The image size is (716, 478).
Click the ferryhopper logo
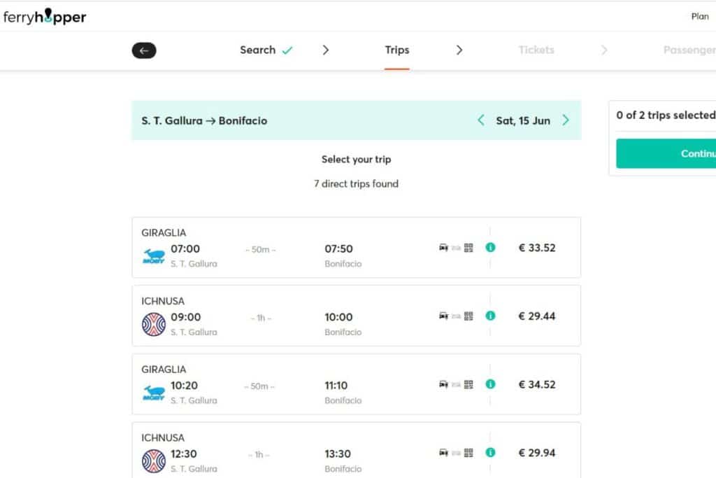click(45, 16)
